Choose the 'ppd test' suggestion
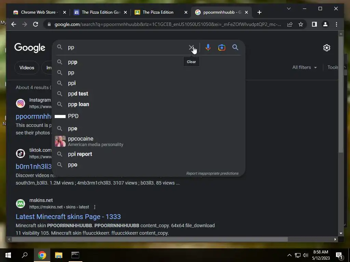Image resolution: width=350 pixels, height=262 pixels. (148, 93)
